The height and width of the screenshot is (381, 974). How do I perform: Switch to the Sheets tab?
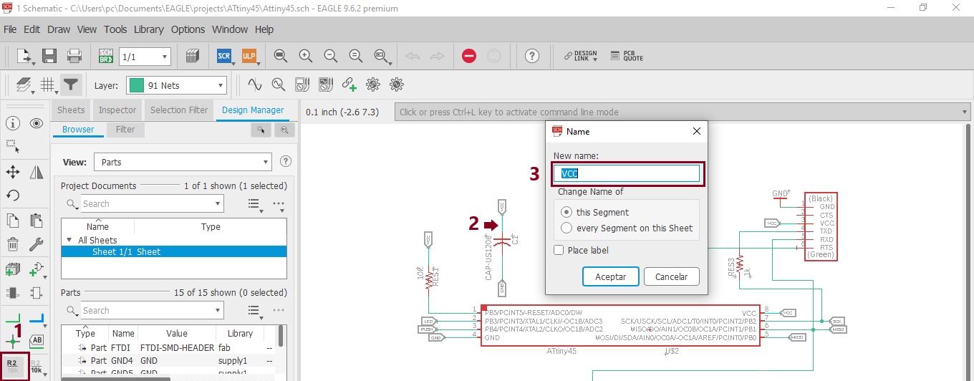[71, 110]
